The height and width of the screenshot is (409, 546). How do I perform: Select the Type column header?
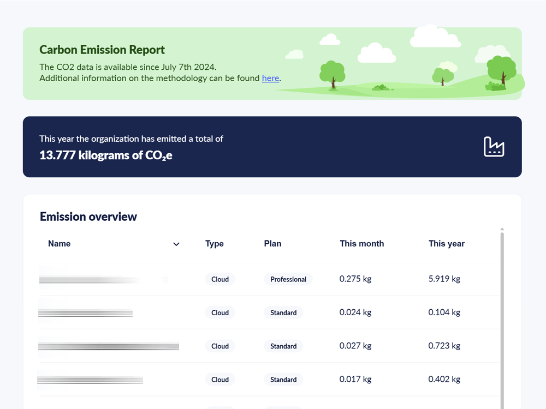214,244
